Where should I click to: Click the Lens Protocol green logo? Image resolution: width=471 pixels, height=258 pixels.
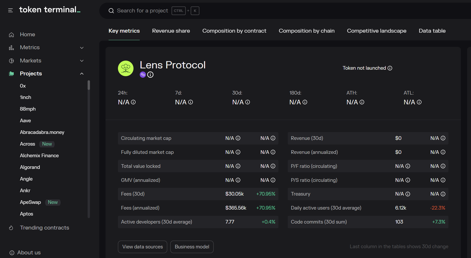click(x=126, y=68)
